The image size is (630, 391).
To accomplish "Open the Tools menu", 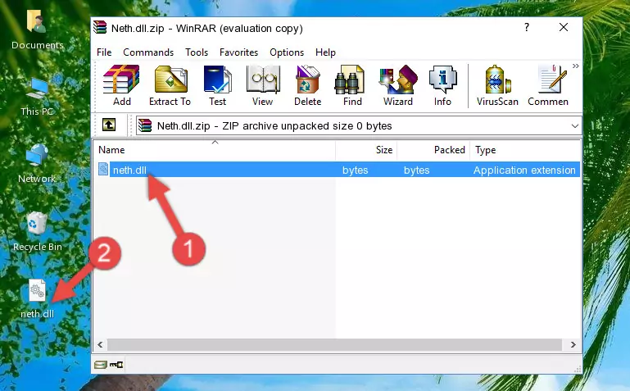I will pyautogui.click(x=197, y=52).
